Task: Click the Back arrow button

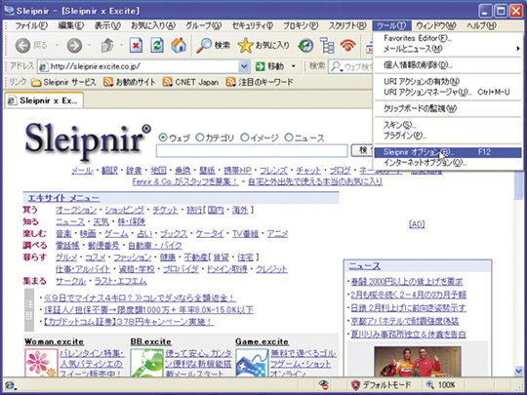Action: [x=22, y=45]
